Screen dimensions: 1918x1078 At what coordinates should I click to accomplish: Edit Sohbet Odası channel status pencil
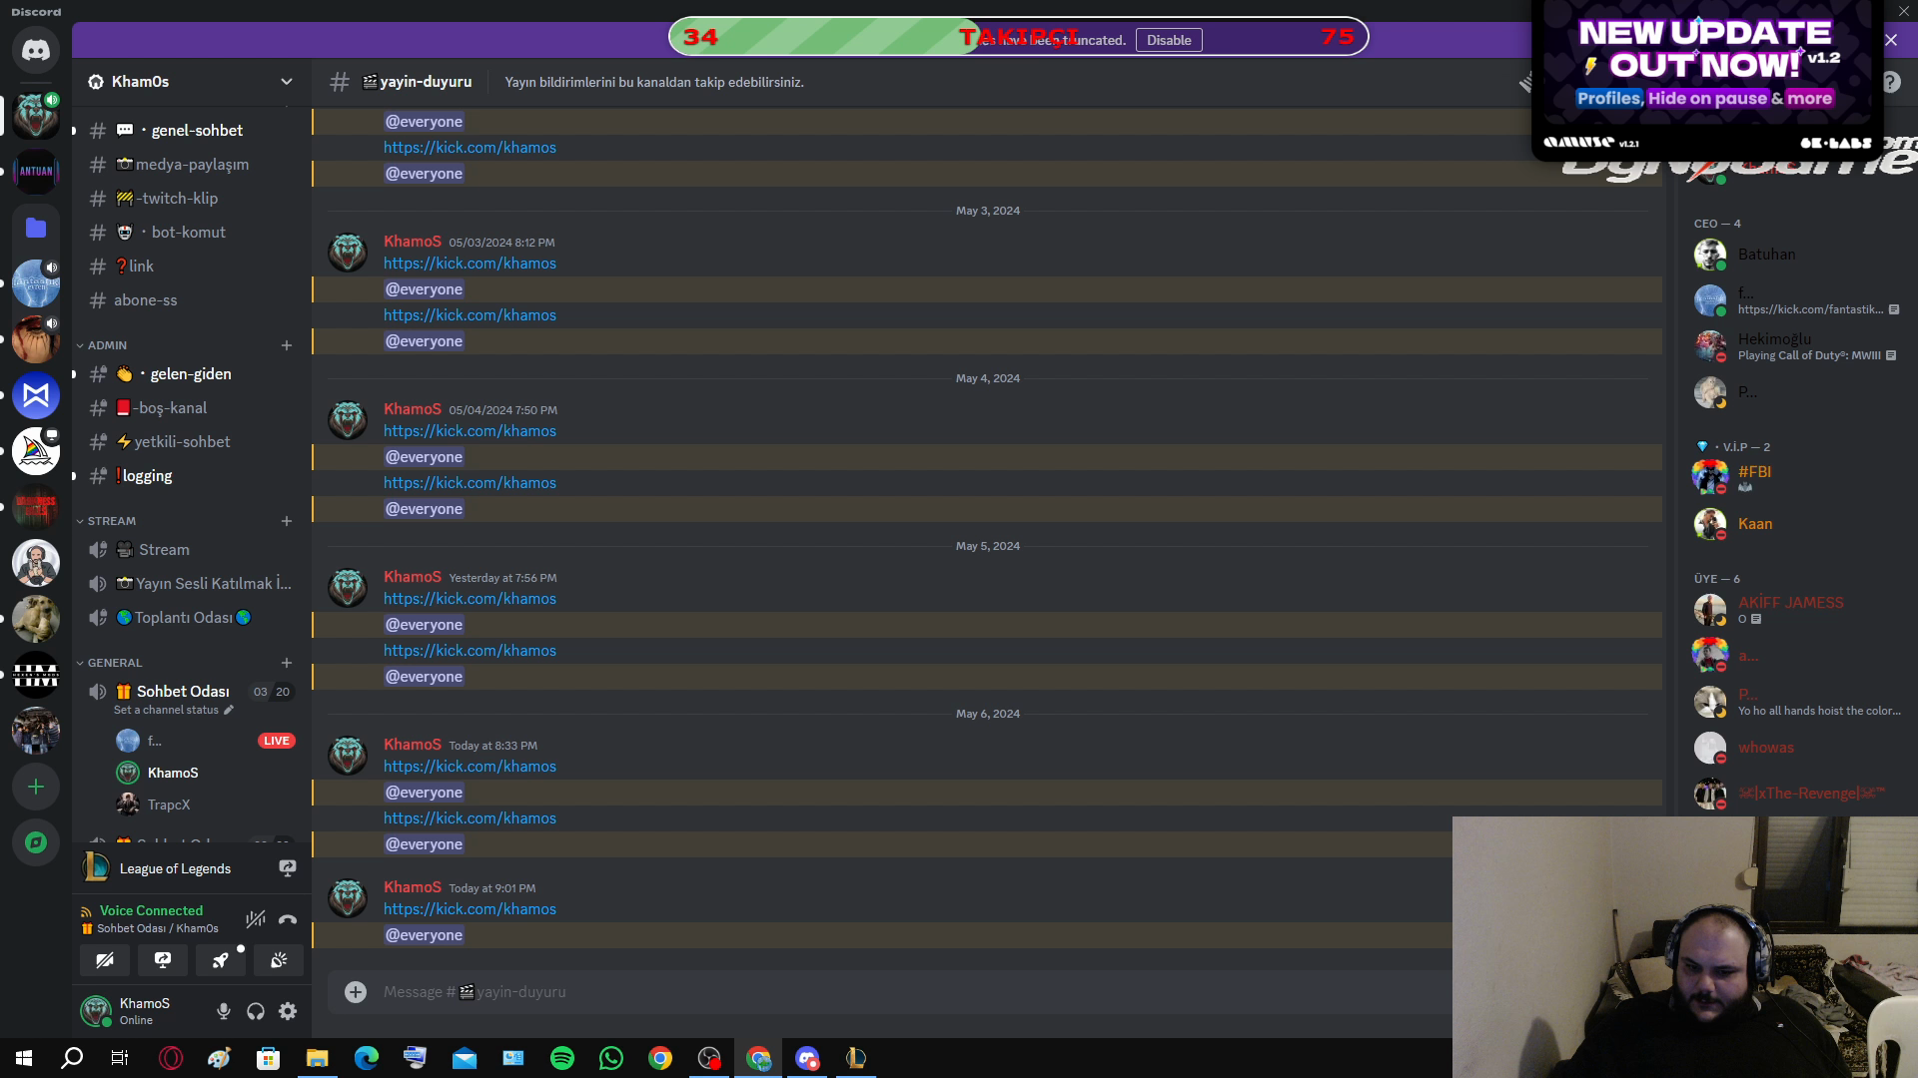click(x=229, y=710)
